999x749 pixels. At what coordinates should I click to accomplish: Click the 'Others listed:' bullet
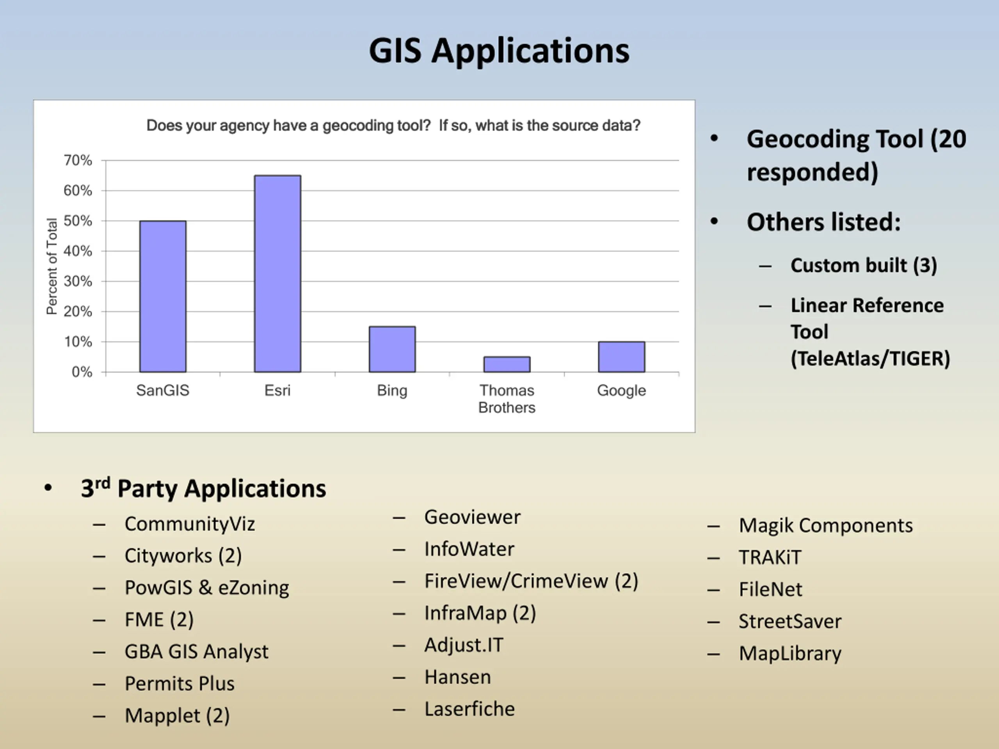[x=824, y=222]
